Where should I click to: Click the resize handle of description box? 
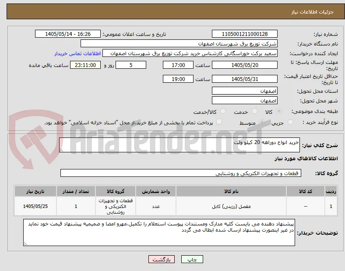pyautogui.click(x=61, y=150)
